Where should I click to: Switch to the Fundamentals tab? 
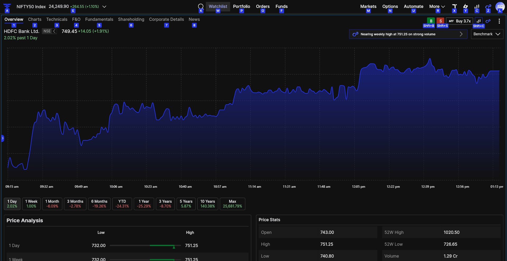[x=99, y=19]
